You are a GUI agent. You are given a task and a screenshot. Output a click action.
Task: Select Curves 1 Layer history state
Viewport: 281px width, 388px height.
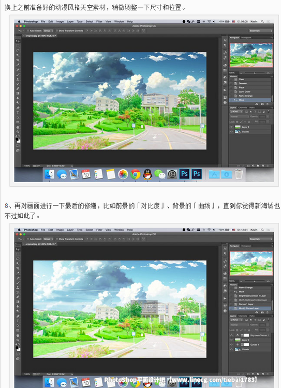[250, 304]
